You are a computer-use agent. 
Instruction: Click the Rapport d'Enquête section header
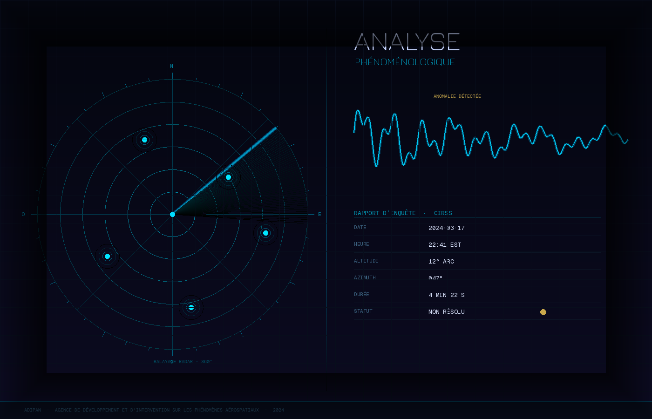[403, 213]
